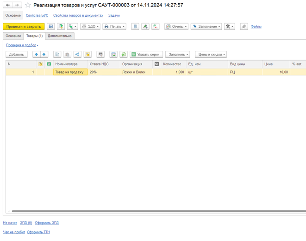The image size is (306, 241).
Task: Click the Цена column header
Action: click(x=276, y=64)
